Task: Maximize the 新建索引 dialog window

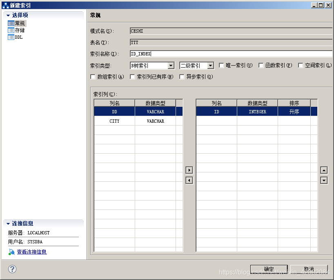Action: click(x=321, y=5)
